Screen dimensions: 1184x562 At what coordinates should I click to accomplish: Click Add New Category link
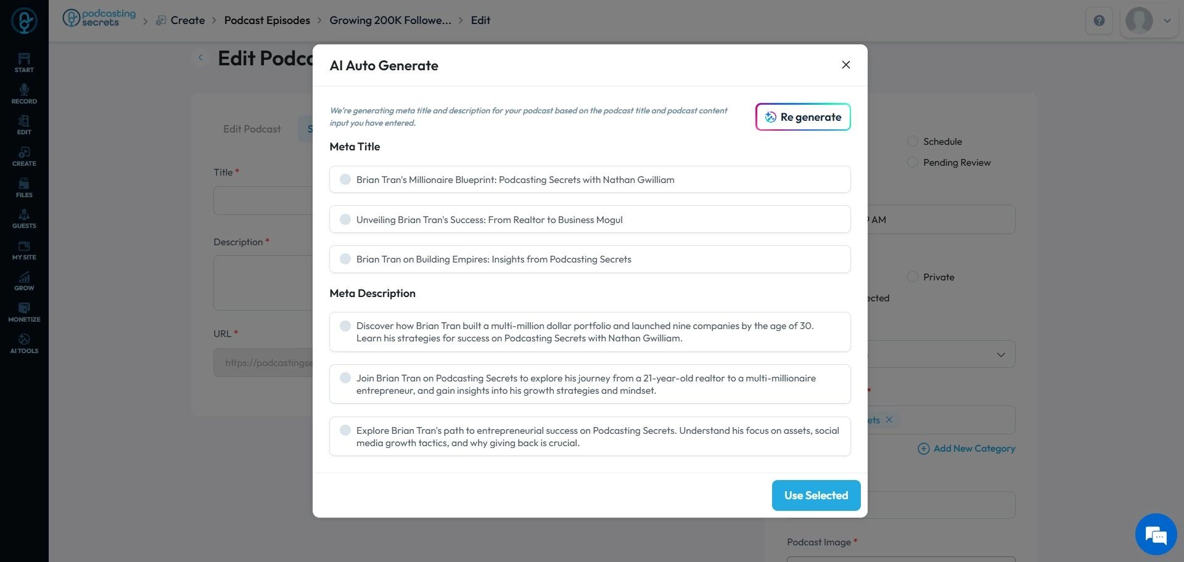966,449
